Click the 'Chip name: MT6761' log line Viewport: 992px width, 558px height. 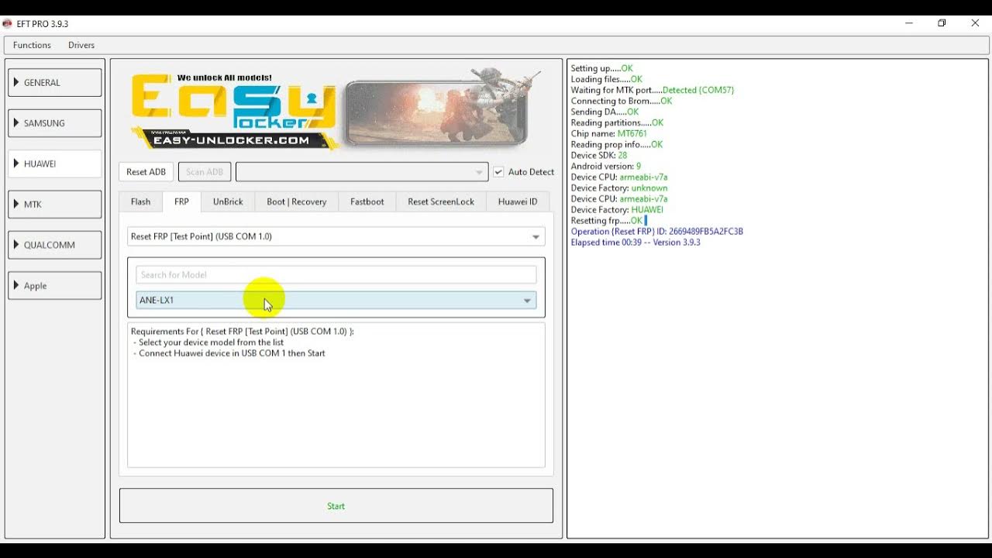[x=609, y=133]
